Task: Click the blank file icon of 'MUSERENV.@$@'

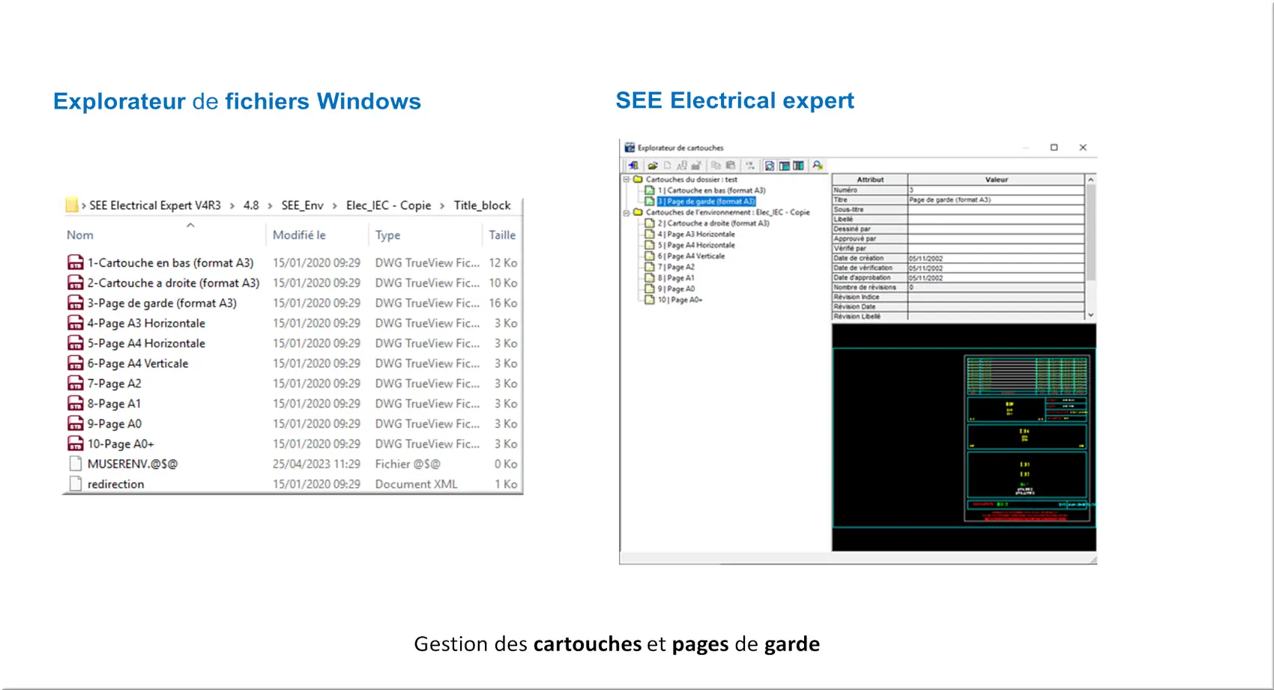Action: pyautogui.click(x=76, y=464)
